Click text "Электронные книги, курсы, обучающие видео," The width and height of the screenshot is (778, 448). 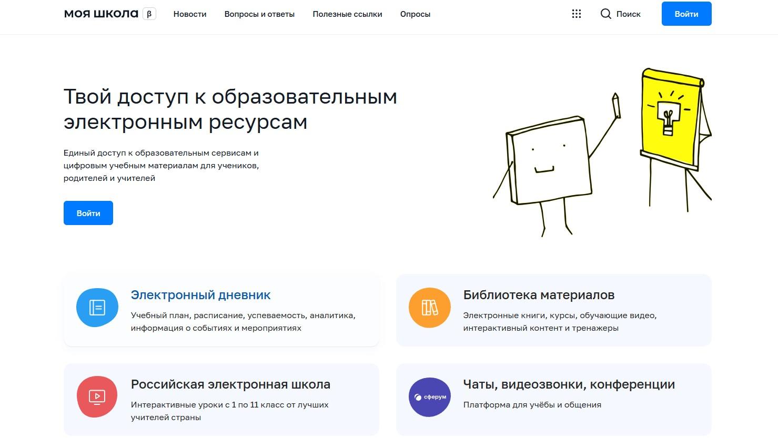coord(560,315)
